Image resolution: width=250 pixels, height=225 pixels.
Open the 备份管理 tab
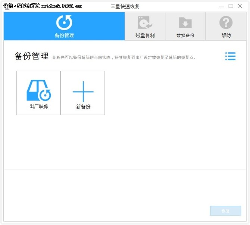(64, 26)
